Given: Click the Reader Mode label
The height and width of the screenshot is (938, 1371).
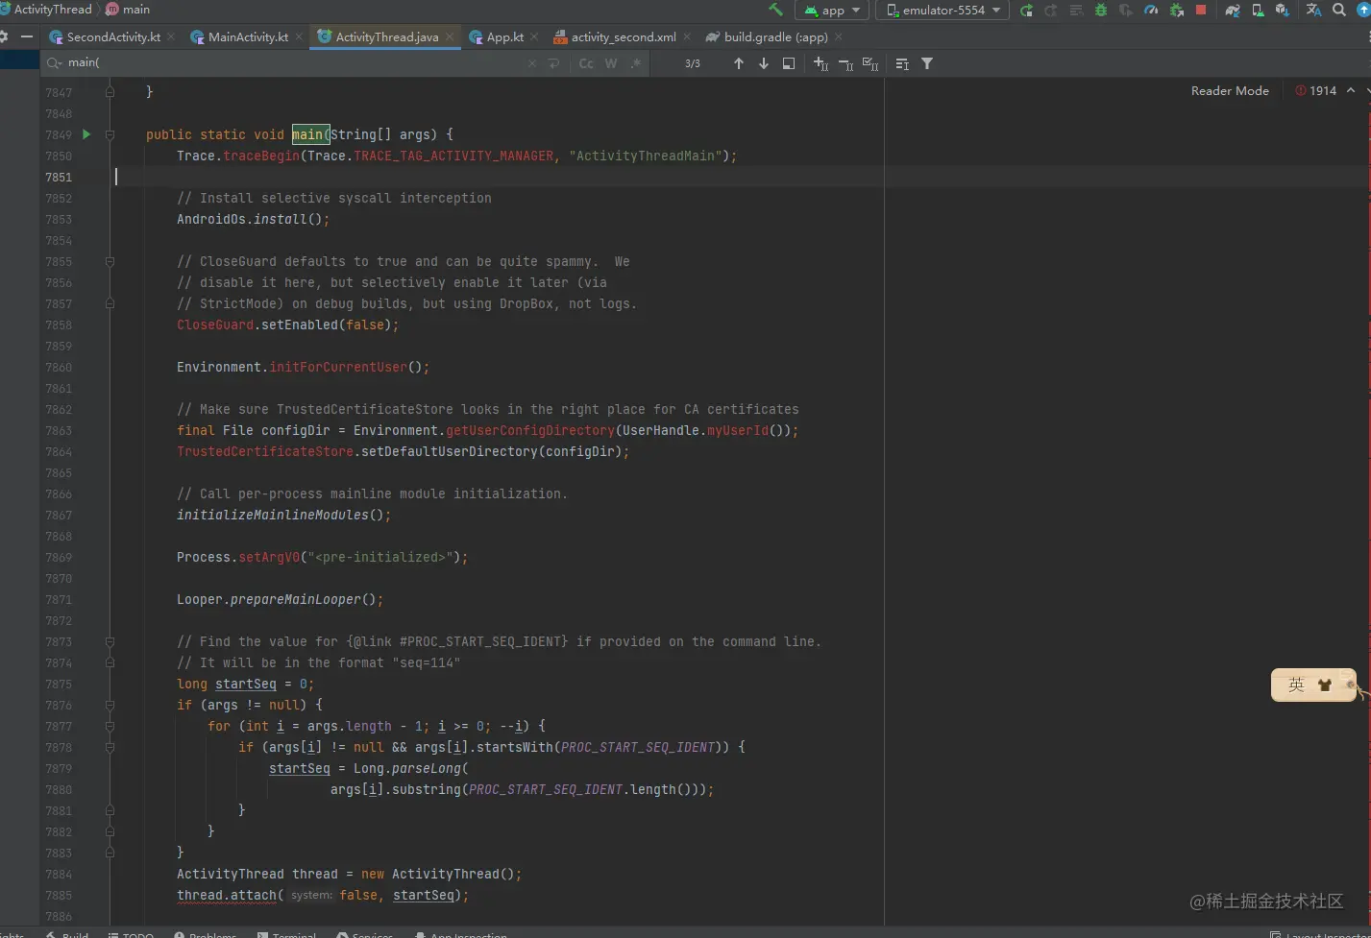Looking at the screenshot, I should pyautogui.click(x=1230, y=90).
